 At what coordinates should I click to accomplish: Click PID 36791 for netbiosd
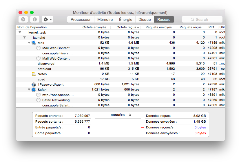212,69
